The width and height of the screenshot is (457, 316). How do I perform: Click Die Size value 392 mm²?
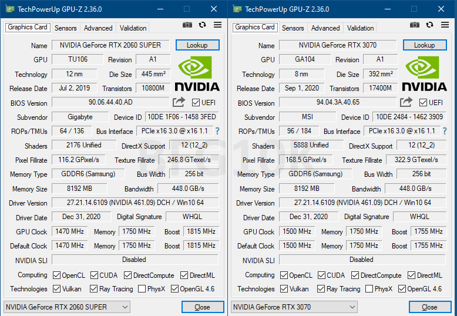(381, 74)
